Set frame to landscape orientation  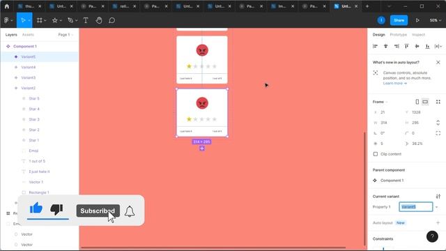pos(425,102)
